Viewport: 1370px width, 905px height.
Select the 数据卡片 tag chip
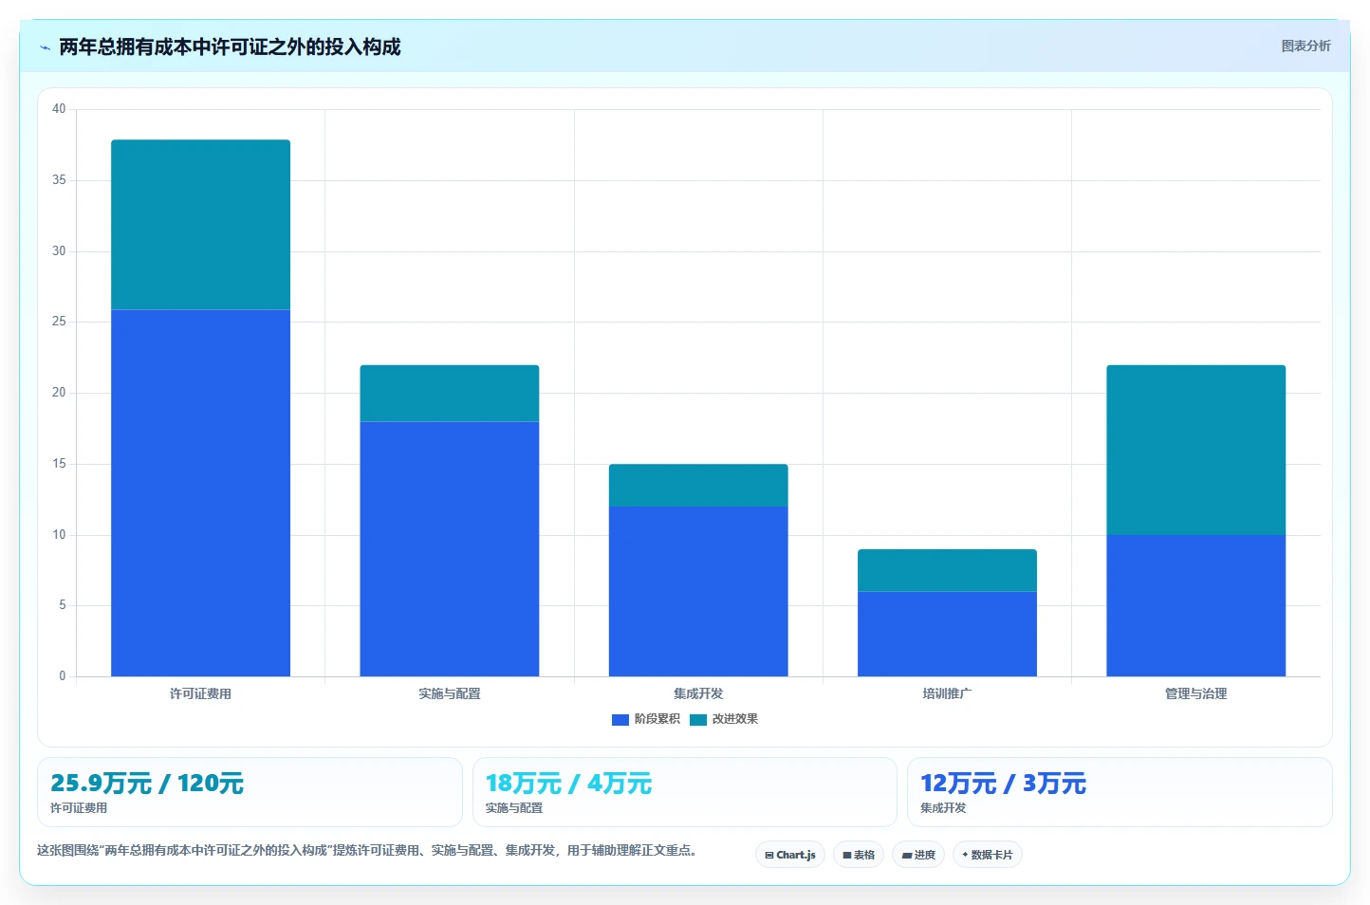click(x=988, y=855)
